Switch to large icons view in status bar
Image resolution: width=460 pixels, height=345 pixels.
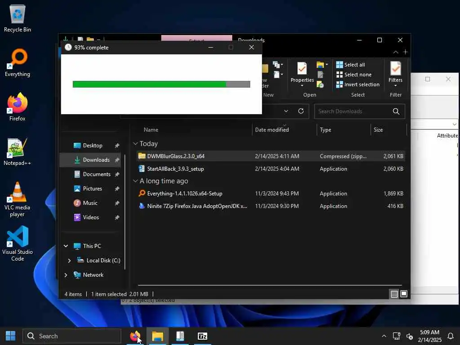point(404,294)
